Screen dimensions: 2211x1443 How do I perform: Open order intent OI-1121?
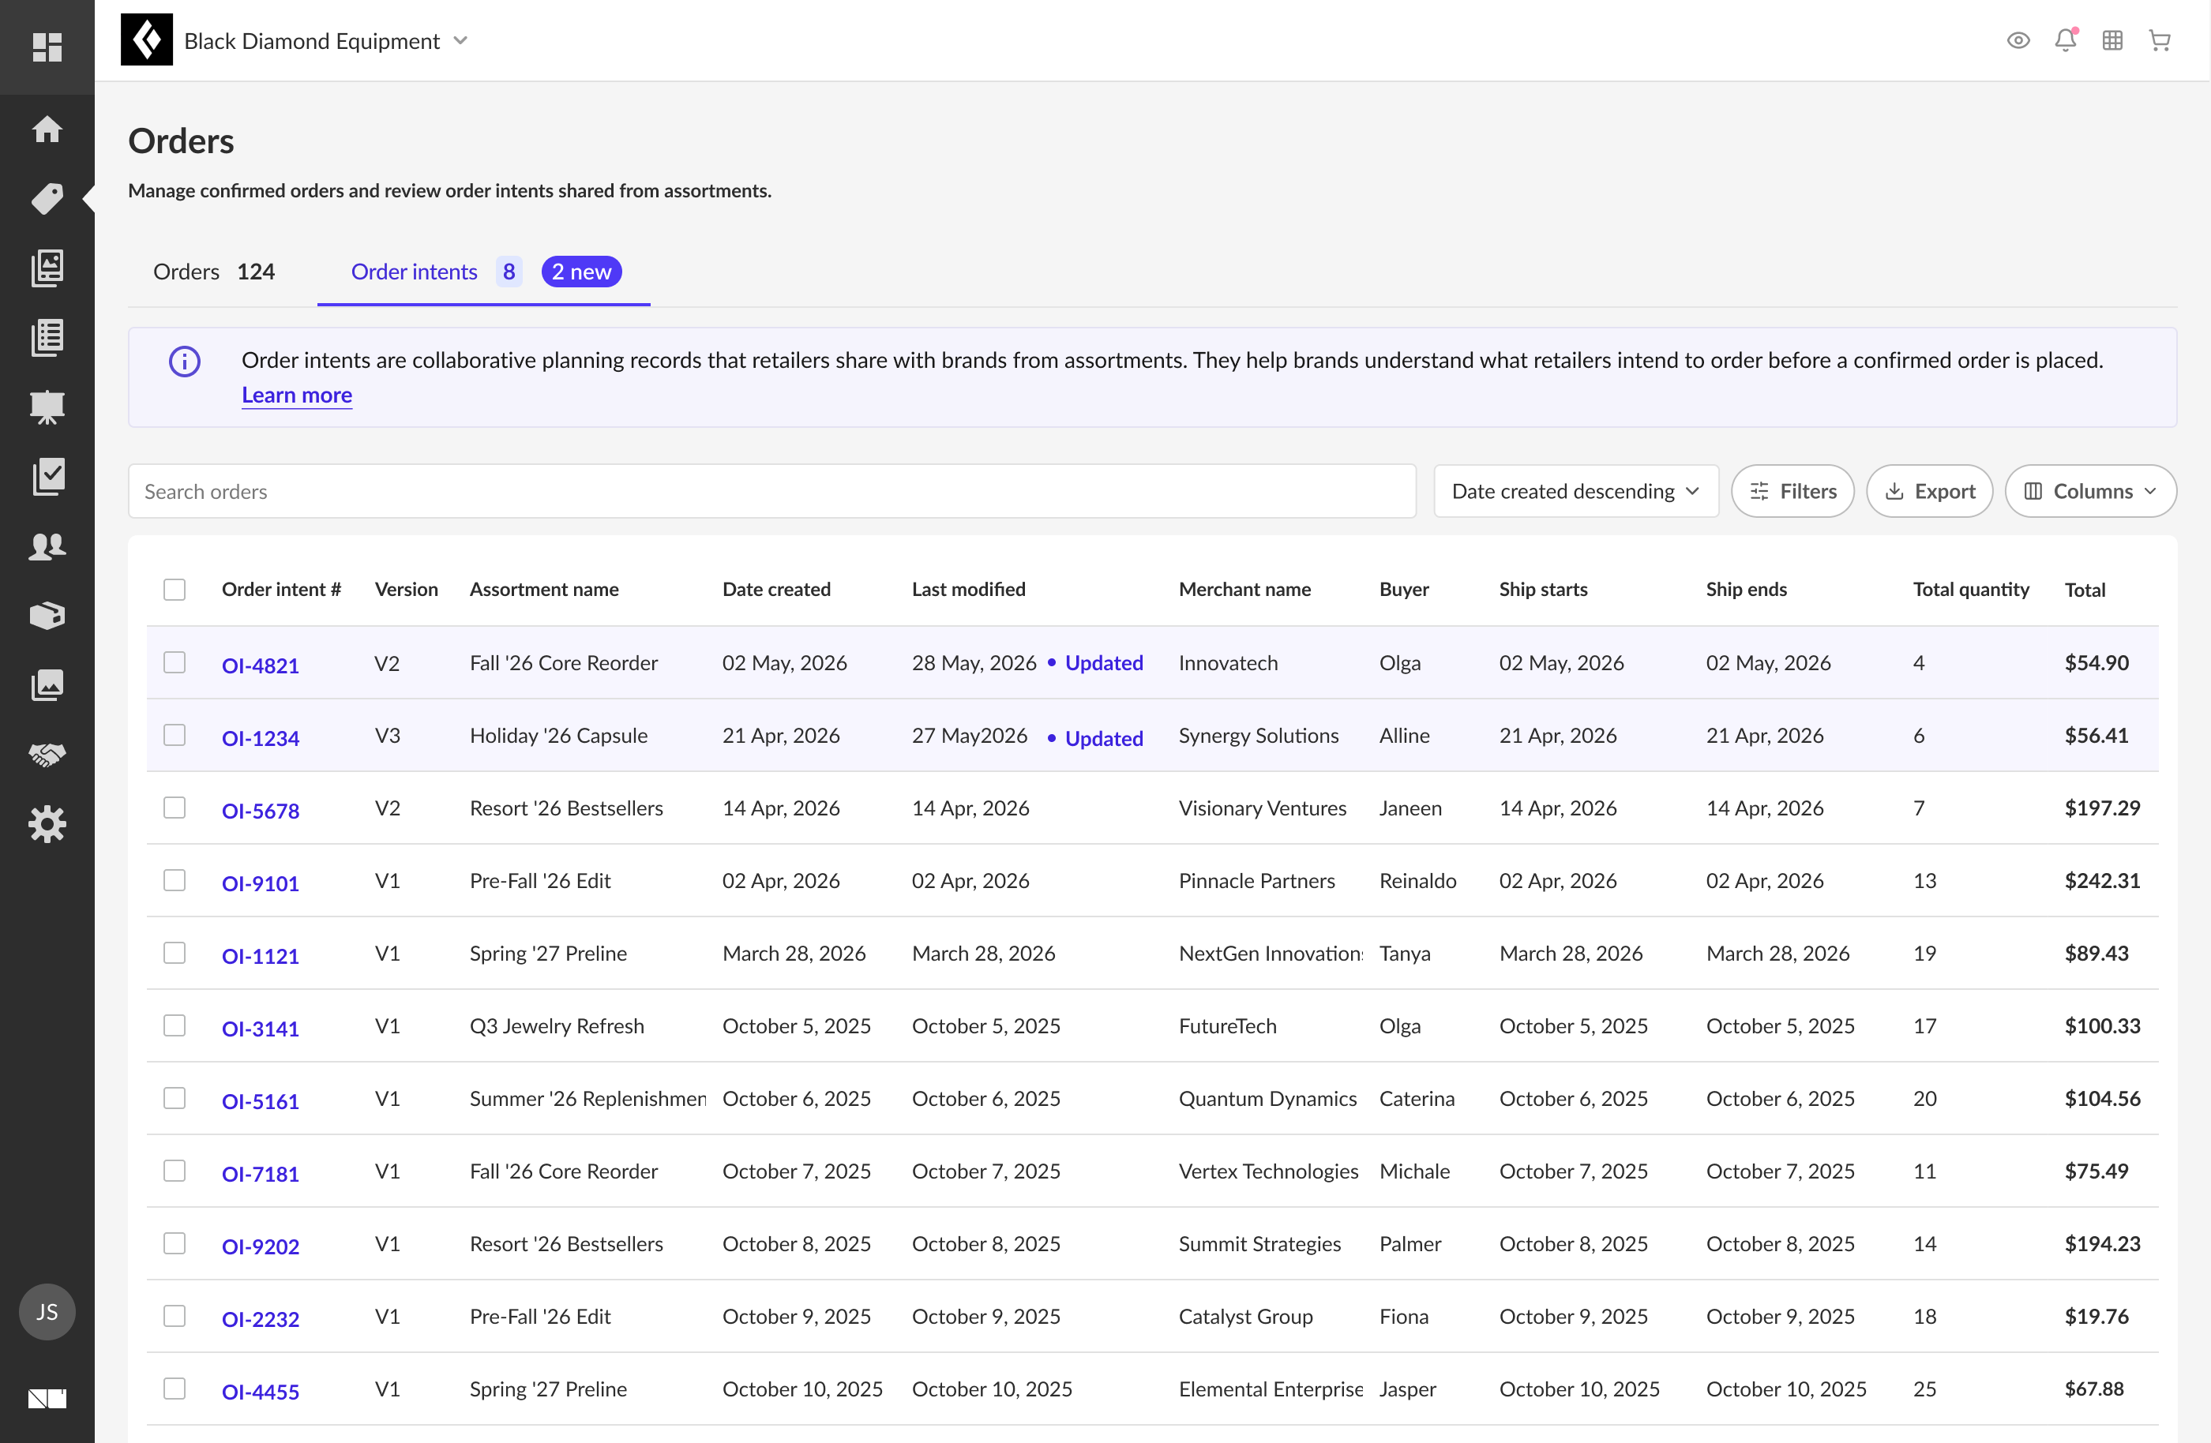[x=260, y=957]
